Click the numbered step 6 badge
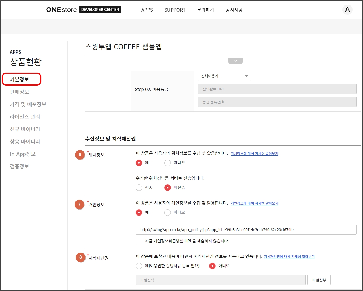 [80, 155]
